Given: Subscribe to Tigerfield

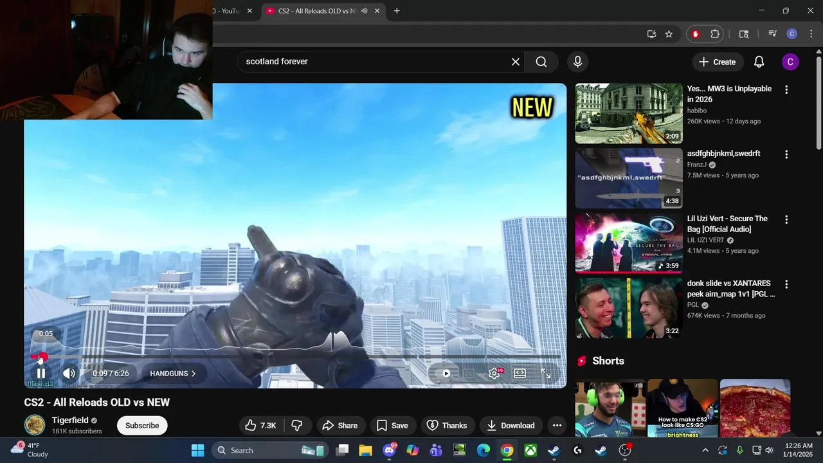Looking at the screenshot, I should pyautogui.click(x=142, y=426).
